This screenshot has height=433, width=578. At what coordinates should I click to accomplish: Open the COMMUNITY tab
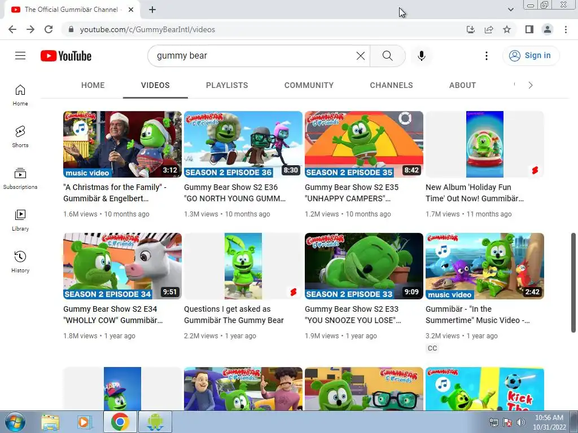click(x=309, y=86)
